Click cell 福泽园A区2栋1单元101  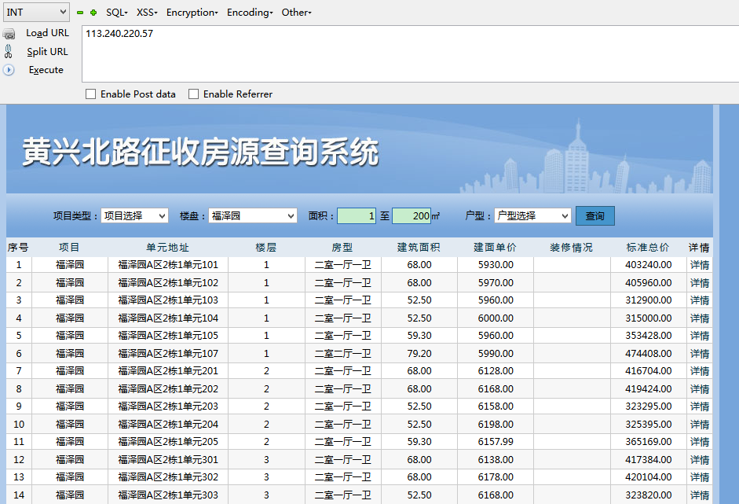[168, 265]
